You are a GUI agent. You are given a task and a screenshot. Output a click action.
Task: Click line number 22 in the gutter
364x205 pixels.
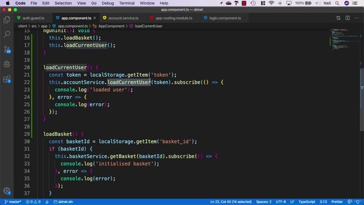[x=27, y=82]
